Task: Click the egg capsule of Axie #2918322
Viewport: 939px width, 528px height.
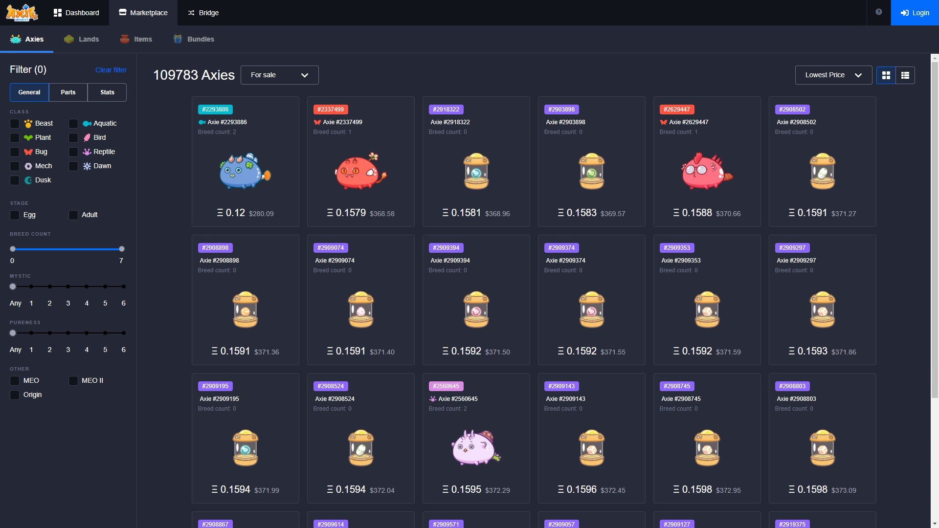Action: tap(476, 171)
